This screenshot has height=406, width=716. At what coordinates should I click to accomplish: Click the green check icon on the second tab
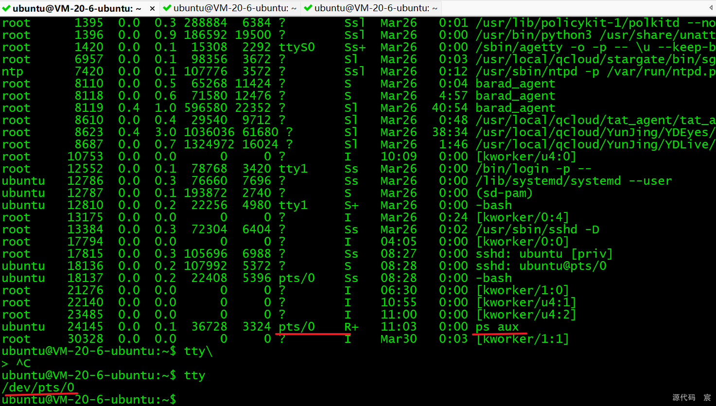click(167, 8)
